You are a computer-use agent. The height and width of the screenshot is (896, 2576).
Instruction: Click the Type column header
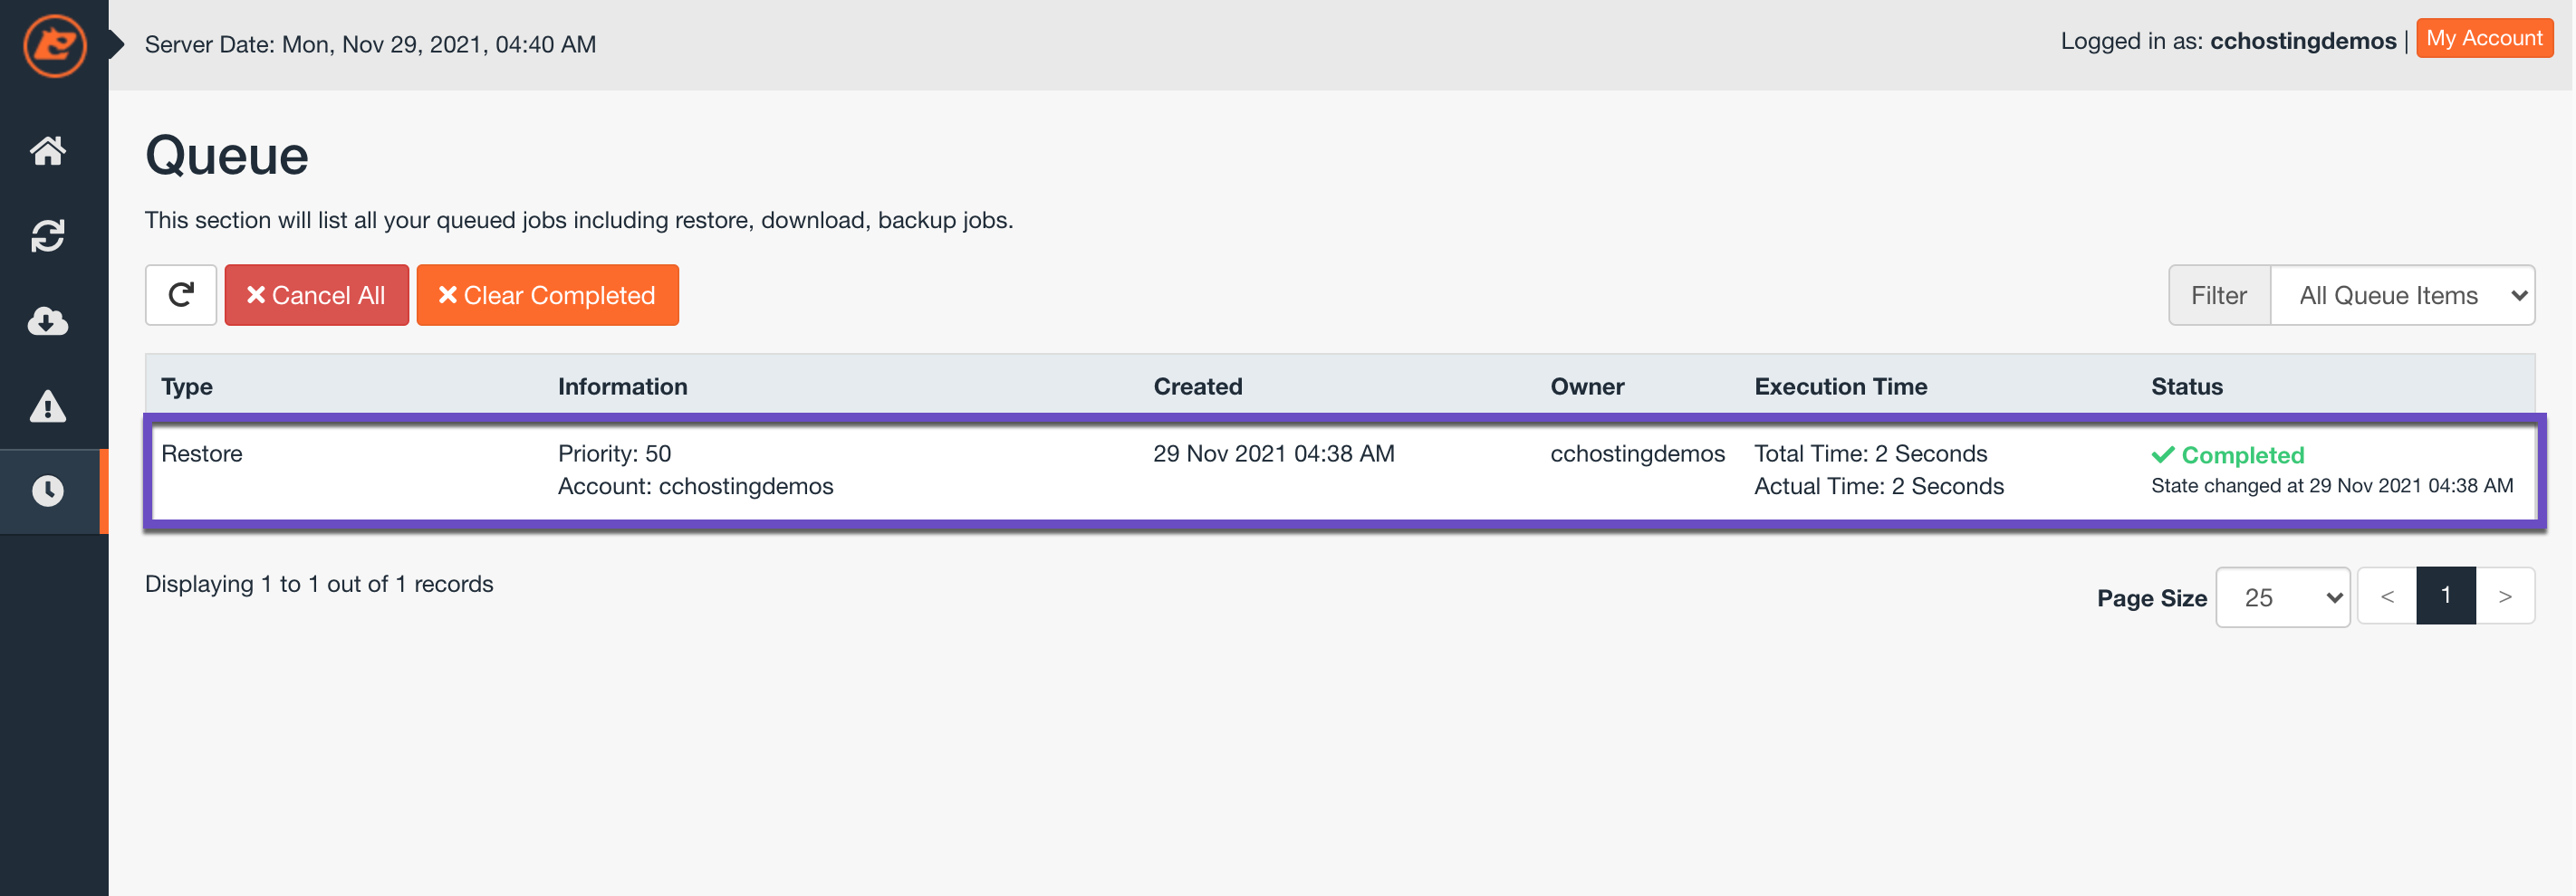[187, 386]
